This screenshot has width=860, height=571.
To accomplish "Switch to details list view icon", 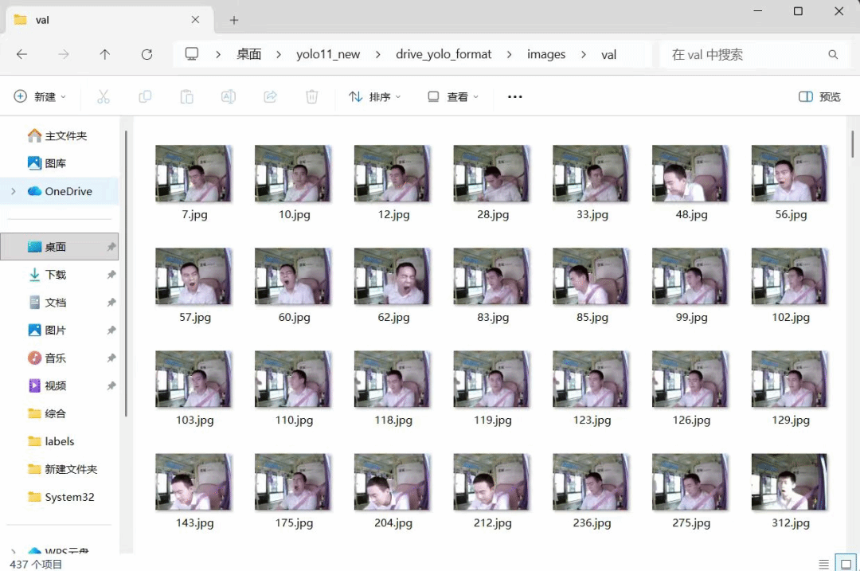I will pos(823,564).
